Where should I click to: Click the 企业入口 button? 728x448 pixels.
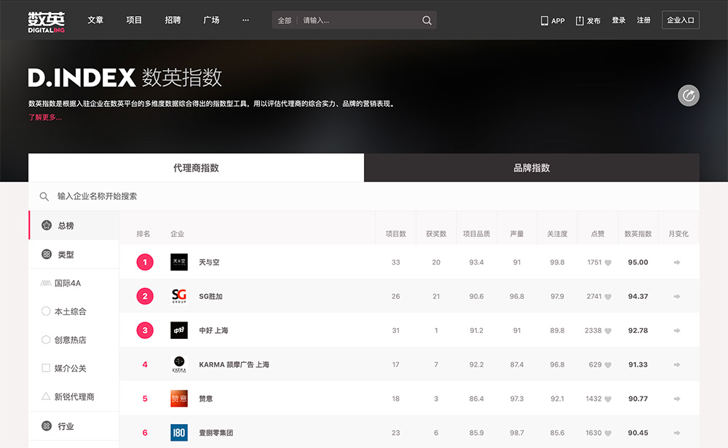pyautogui.click(x=680, y=20)
